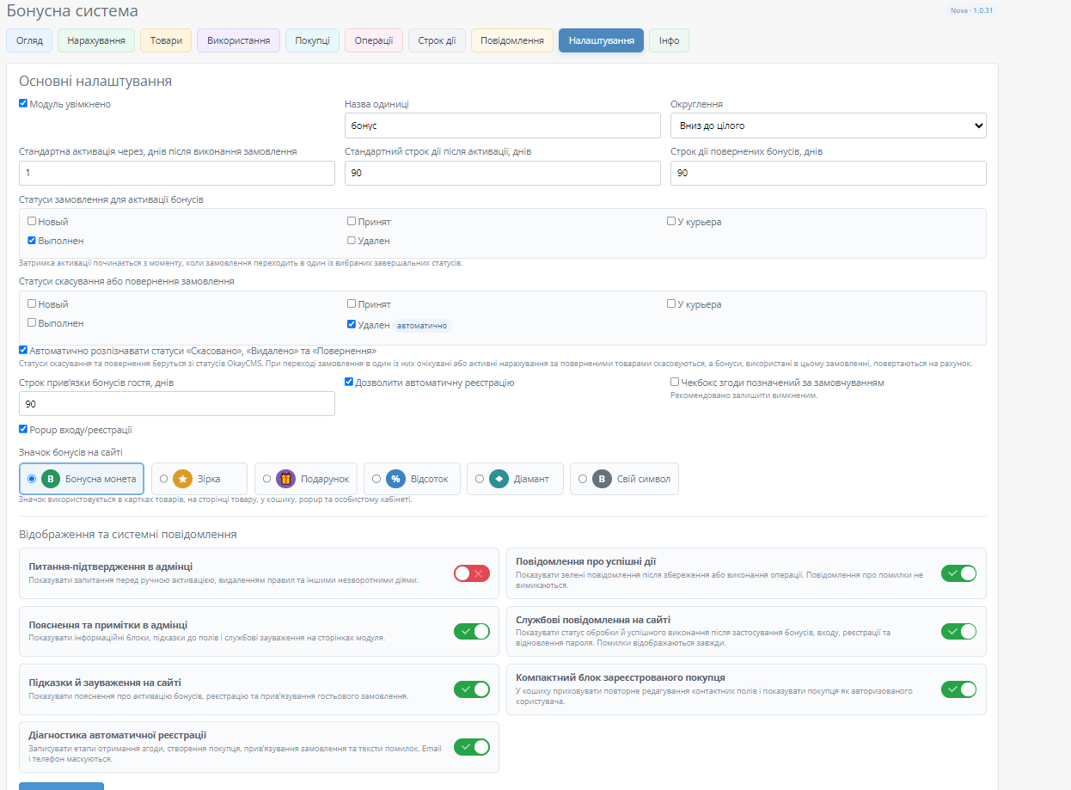Select the Зірка radio option

pos(164,479)
